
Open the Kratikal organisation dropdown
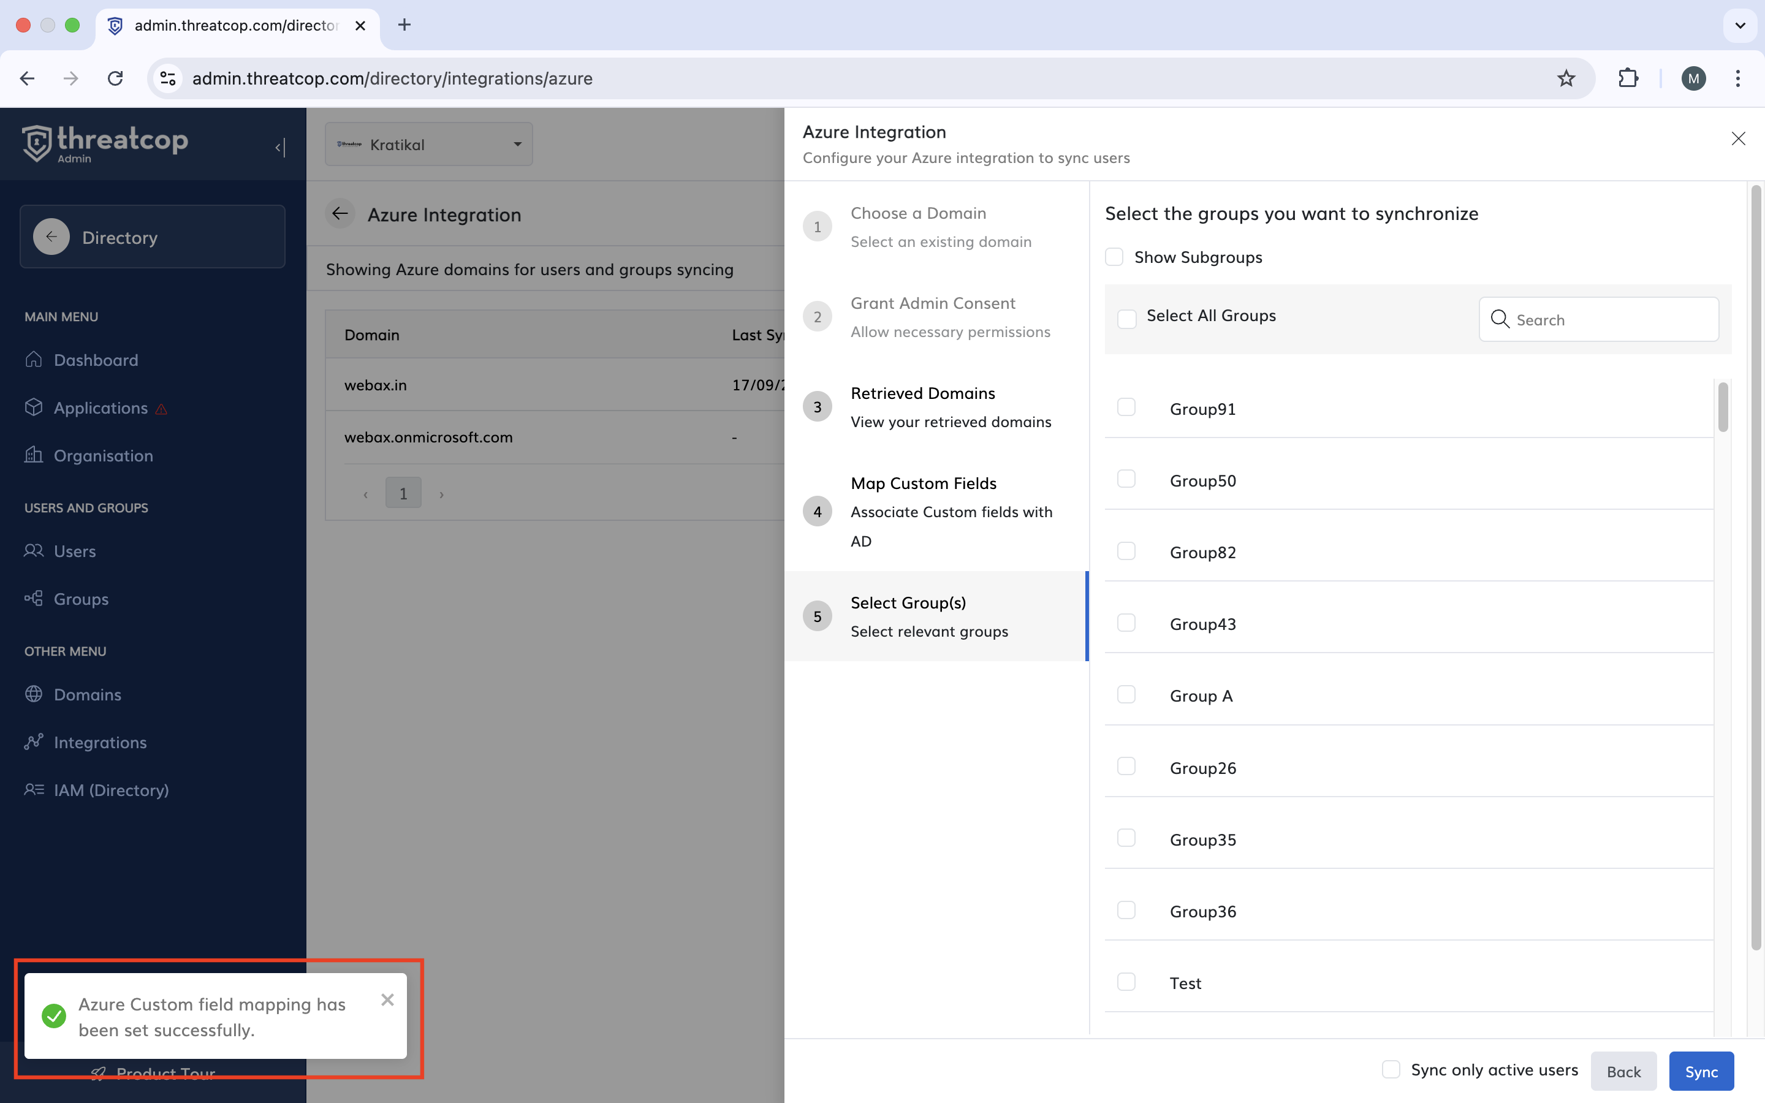click(429, 145)
